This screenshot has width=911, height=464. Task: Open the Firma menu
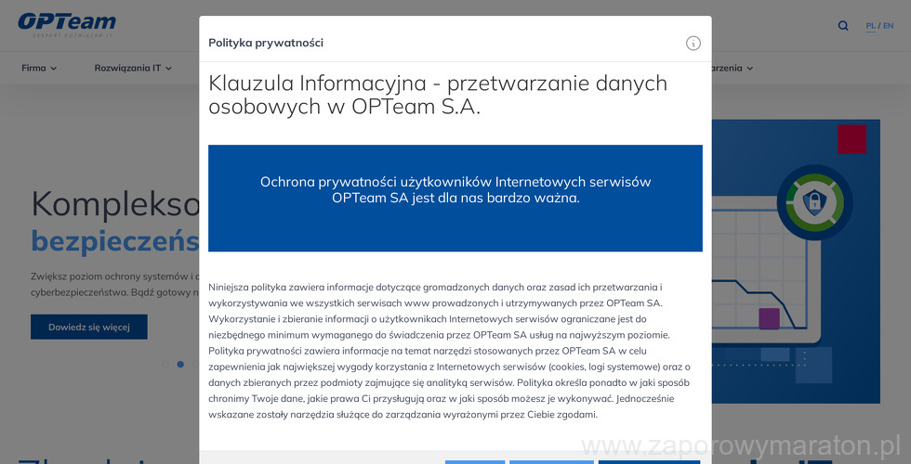click(39, 68)
